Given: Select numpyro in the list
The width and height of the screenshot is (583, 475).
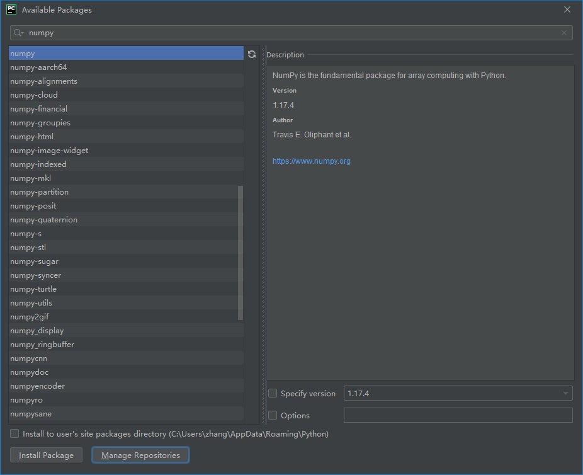Looking at the screenshot, I should coord(126,400).
